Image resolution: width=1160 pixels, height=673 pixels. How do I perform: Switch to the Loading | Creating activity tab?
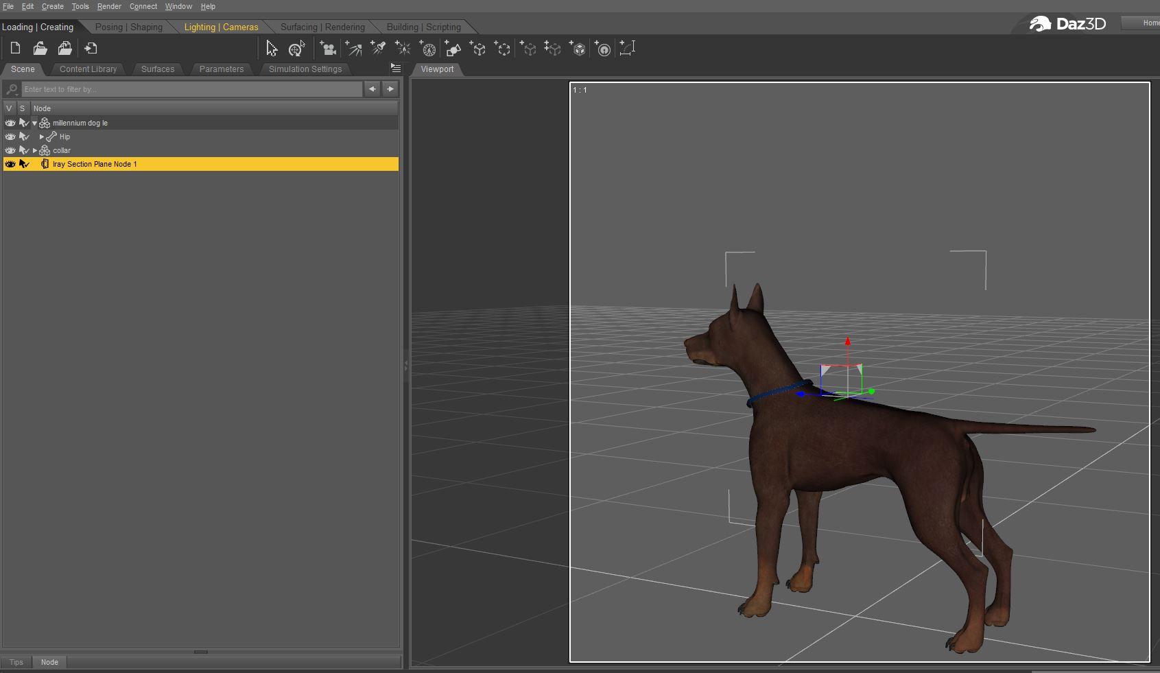click(38, 27)
